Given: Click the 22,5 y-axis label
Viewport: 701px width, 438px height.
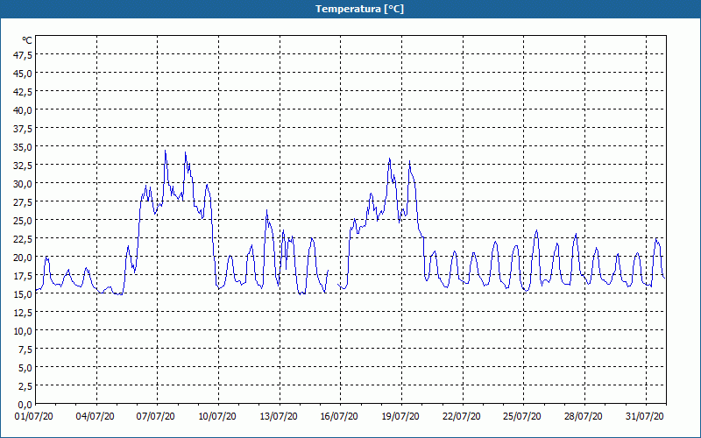Looking at the screenshot, I should (24, 239).
